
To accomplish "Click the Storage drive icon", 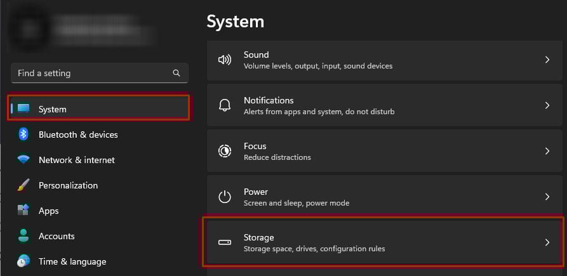I will (225, 242).
